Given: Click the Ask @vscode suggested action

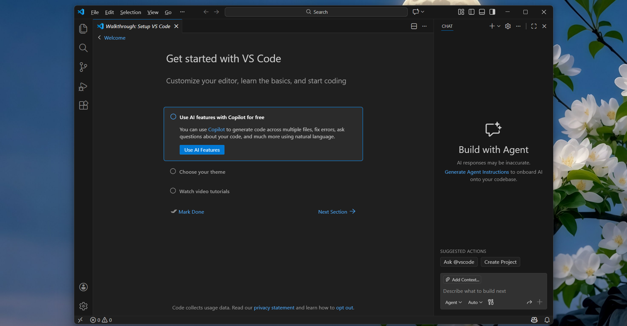Looking at the screenshot, I should [459, 262].
